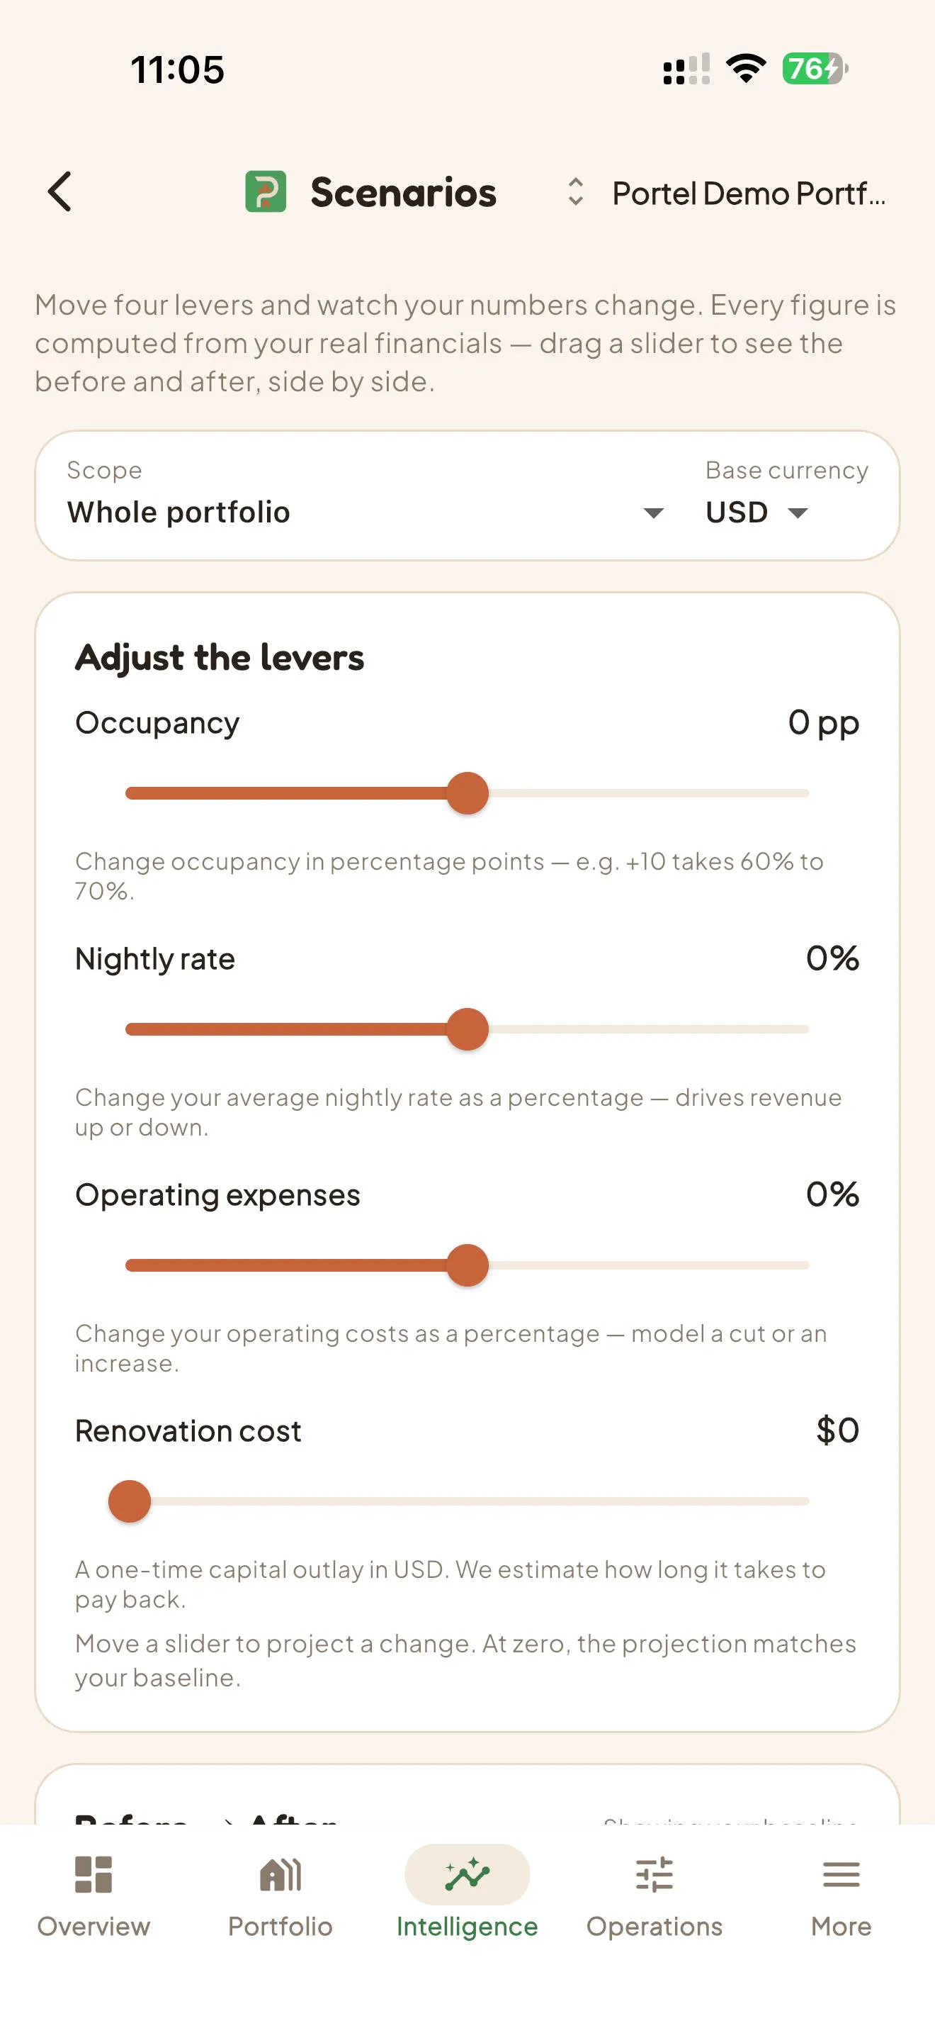
Task: Select the Intelligence chart icon
Action: point(467,1874)
